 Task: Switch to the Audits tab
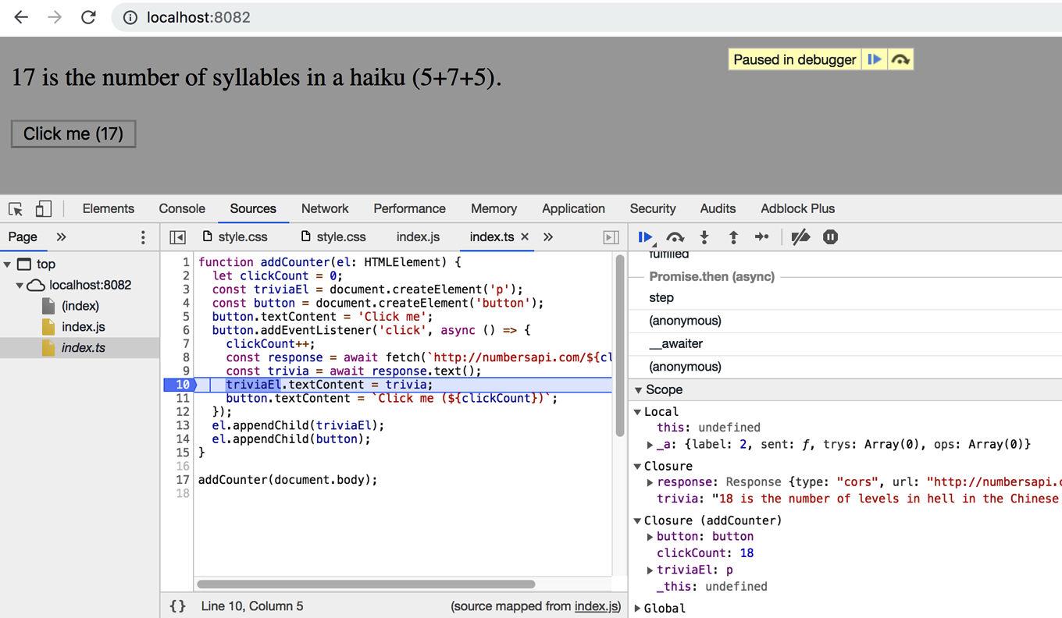click(718, 208)
